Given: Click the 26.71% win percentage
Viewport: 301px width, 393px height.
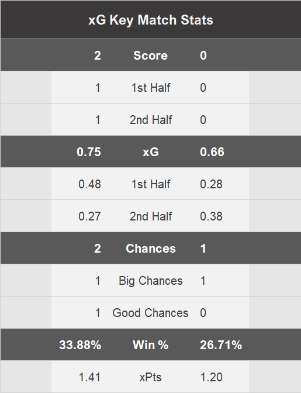Looking at the screenshot, I should [221, 345].
